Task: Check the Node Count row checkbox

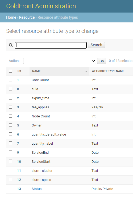Action: 11,116
